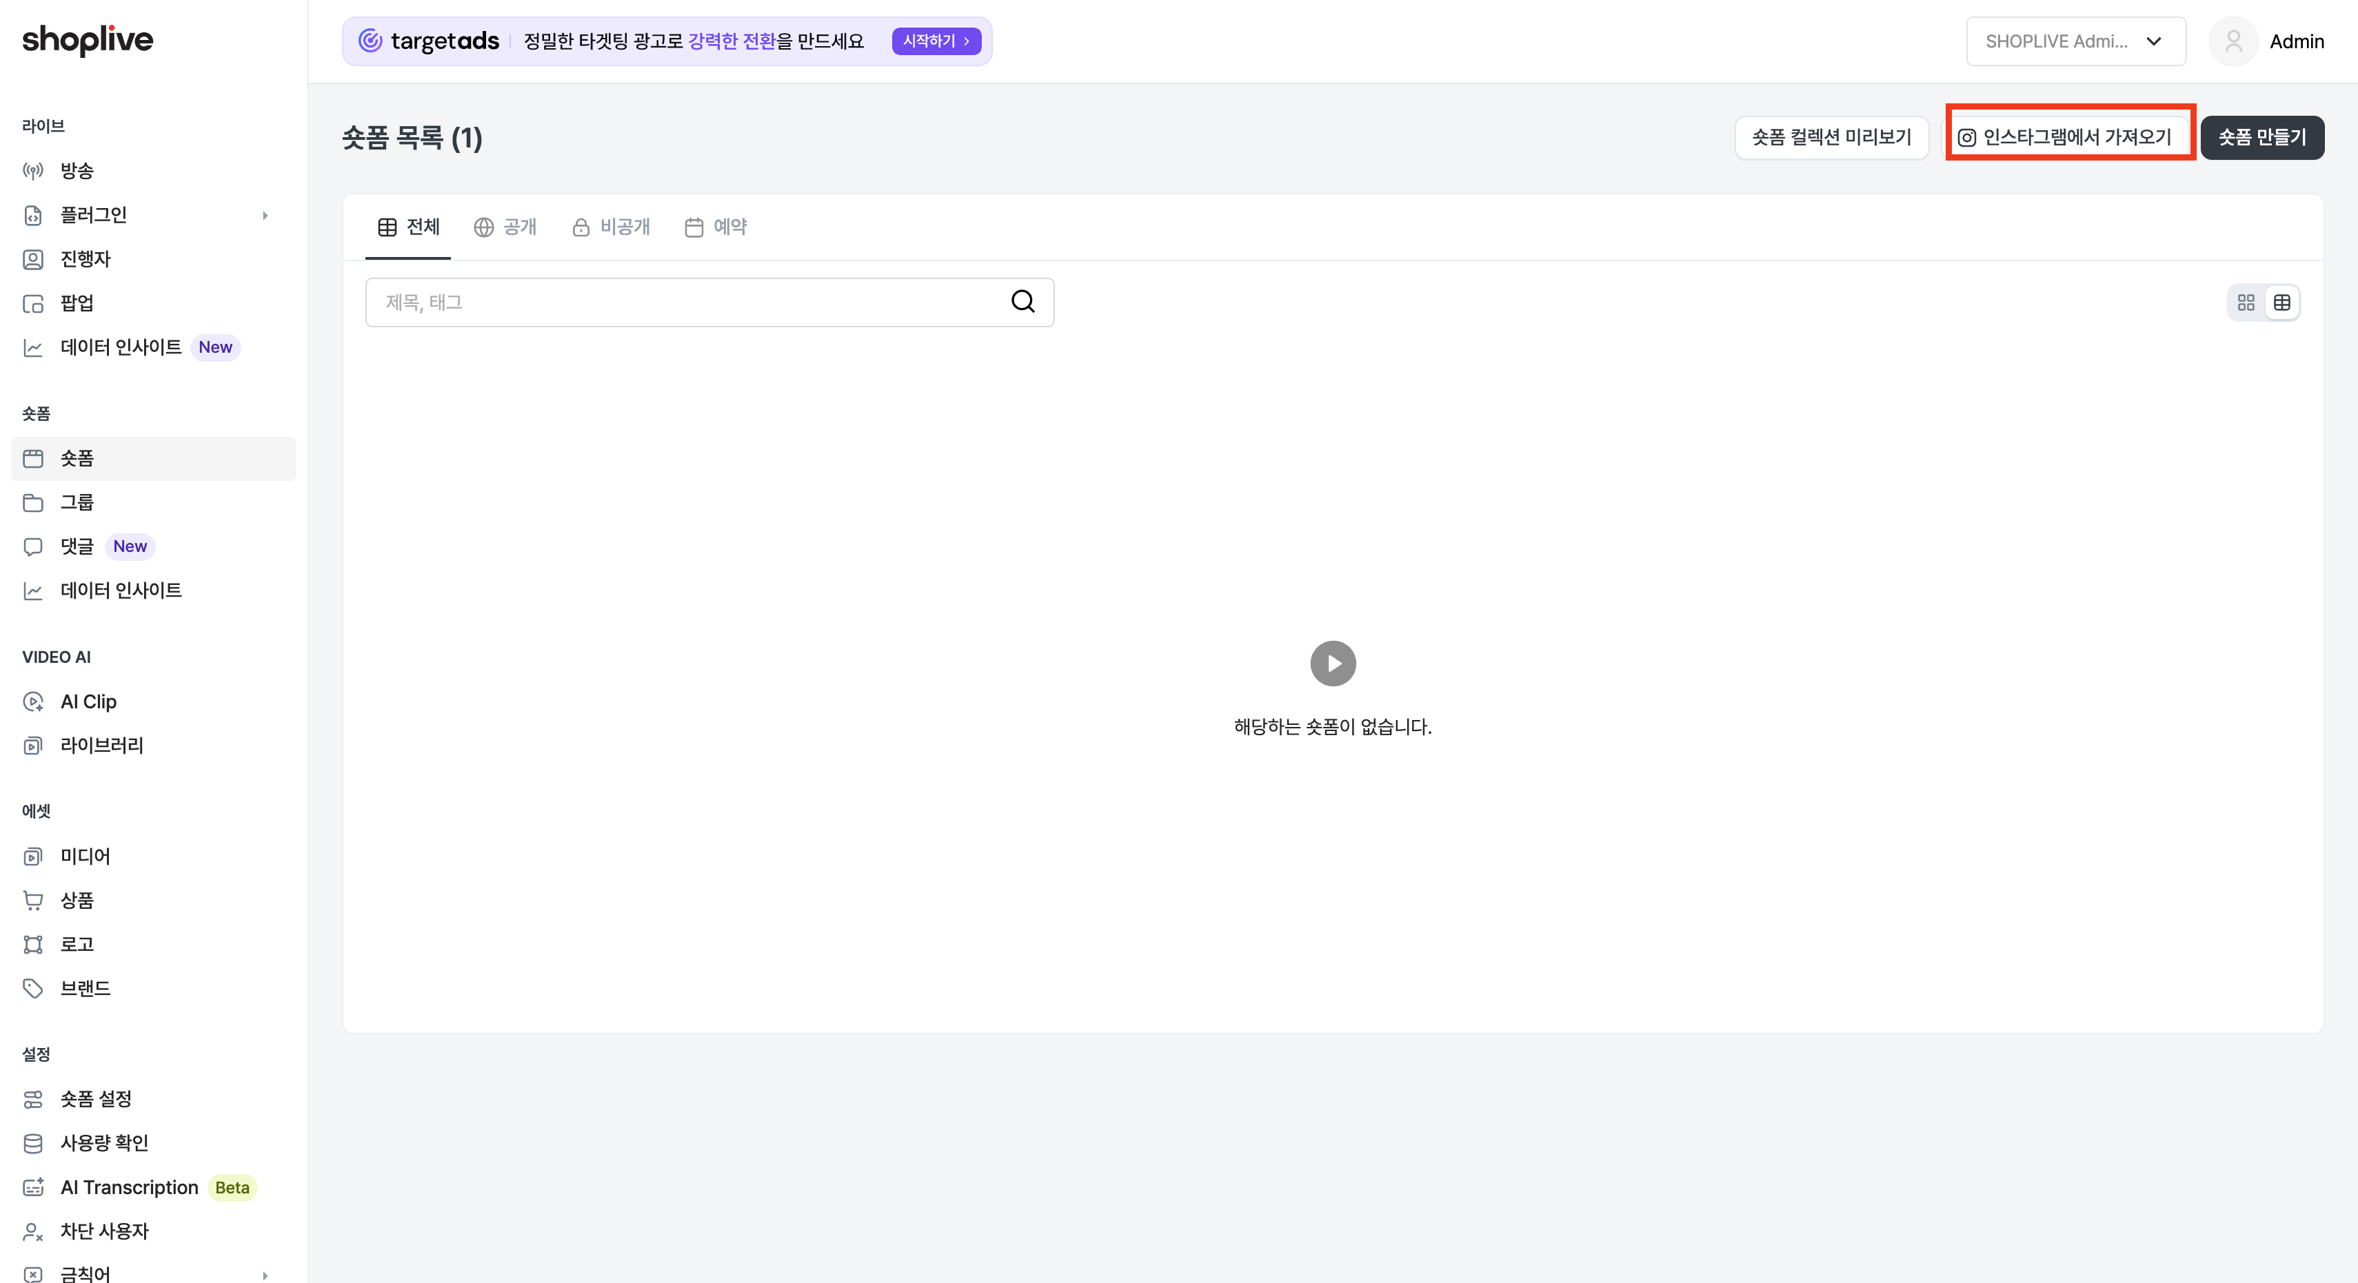This screenshot has width=2358, height=1283.
Task: Click 인스타그램에서 가져오기 import button
Action: (x=2065, y=137)
